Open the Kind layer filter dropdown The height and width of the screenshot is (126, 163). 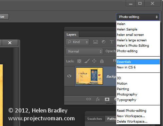pos(77,42)
